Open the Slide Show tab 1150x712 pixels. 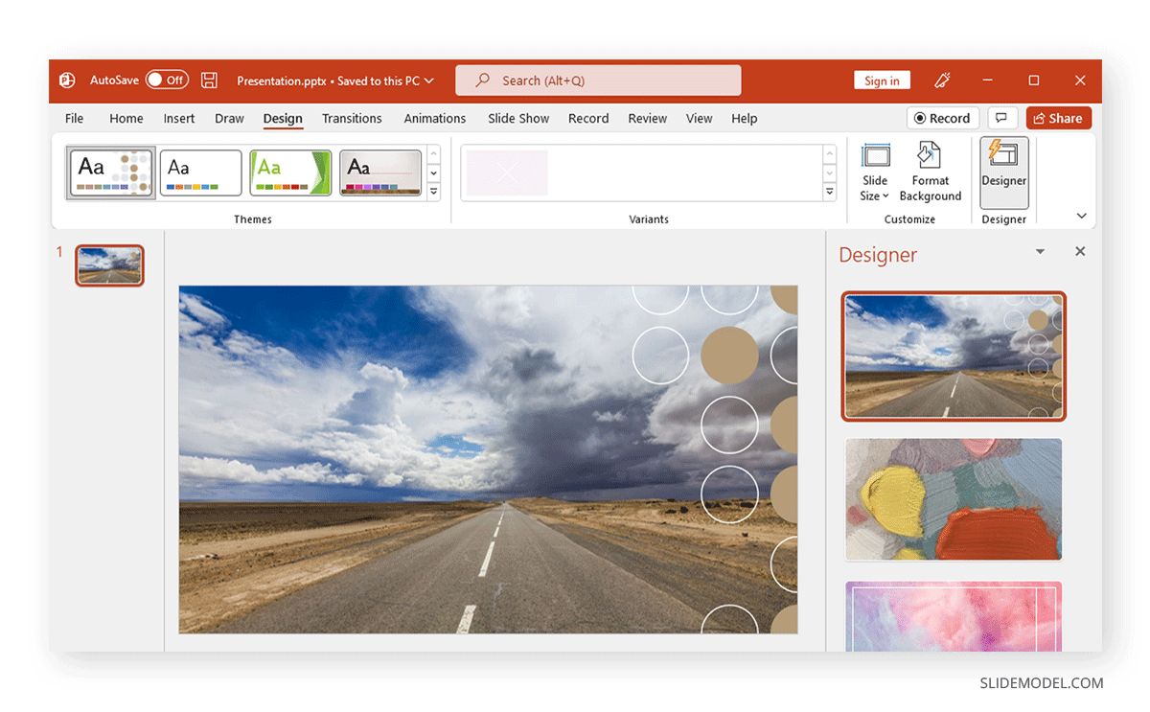518,118
